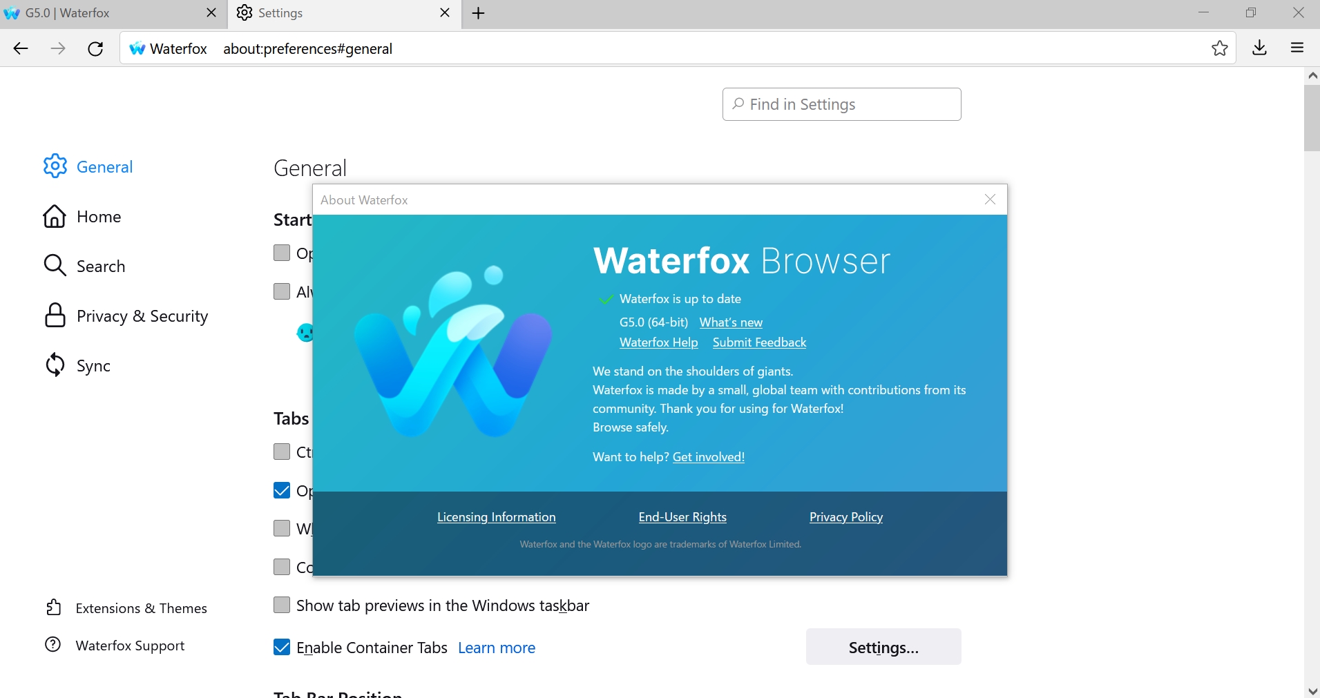This screenshot has height=698, width=1320.
Task: Open the application hamburger menu
Action: (1297, 48)
